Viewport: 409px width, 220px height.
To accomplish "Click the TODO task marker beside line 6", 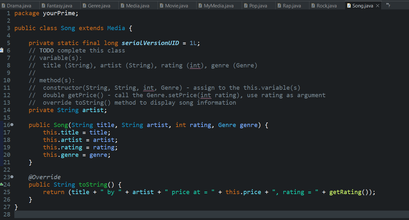I will 2,50.
